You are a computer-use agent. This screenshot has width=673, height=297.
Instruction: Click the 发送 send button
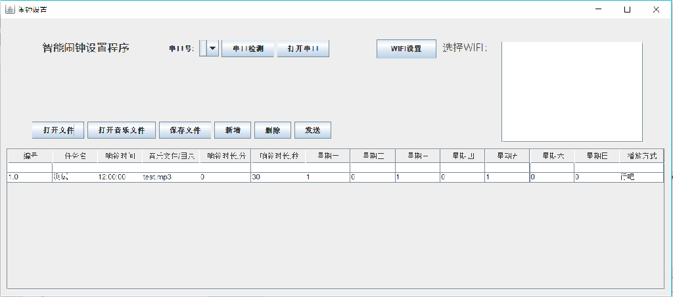tap(312, 130)
